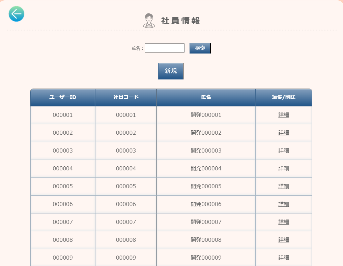Screen dimensions: 343x266
Task: Click the 社員情報 page title text
Action: coord(180,21)
